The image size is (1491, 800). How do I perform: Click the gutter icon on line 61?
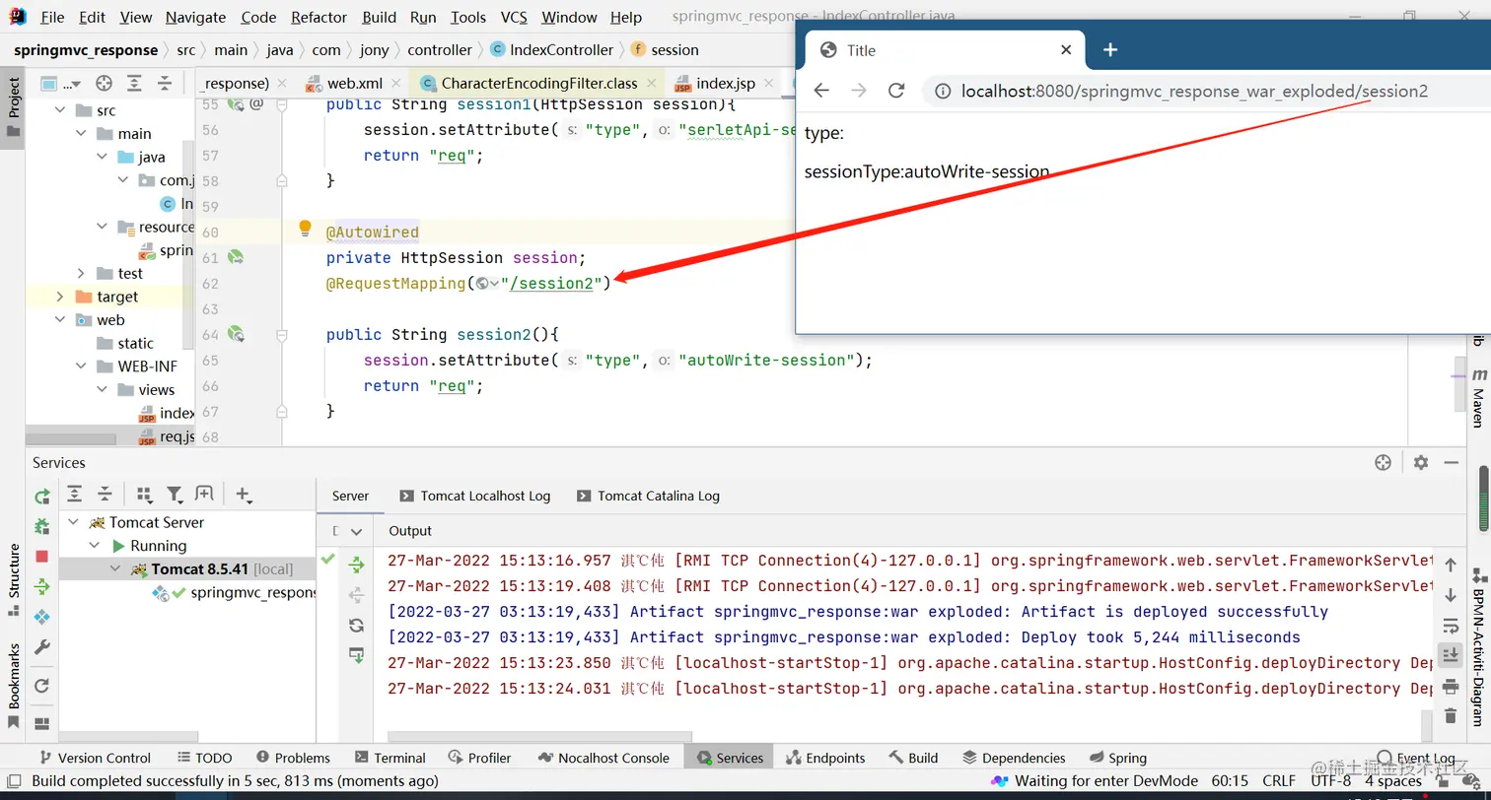click(x=236, y=257)
